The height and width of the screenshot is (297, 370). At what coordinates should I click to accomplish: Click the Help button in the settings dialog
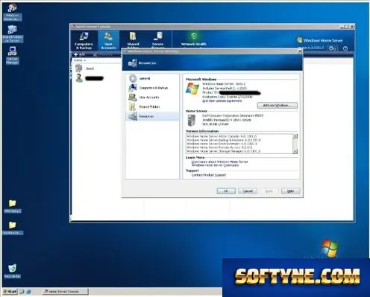tap(290, 191)
